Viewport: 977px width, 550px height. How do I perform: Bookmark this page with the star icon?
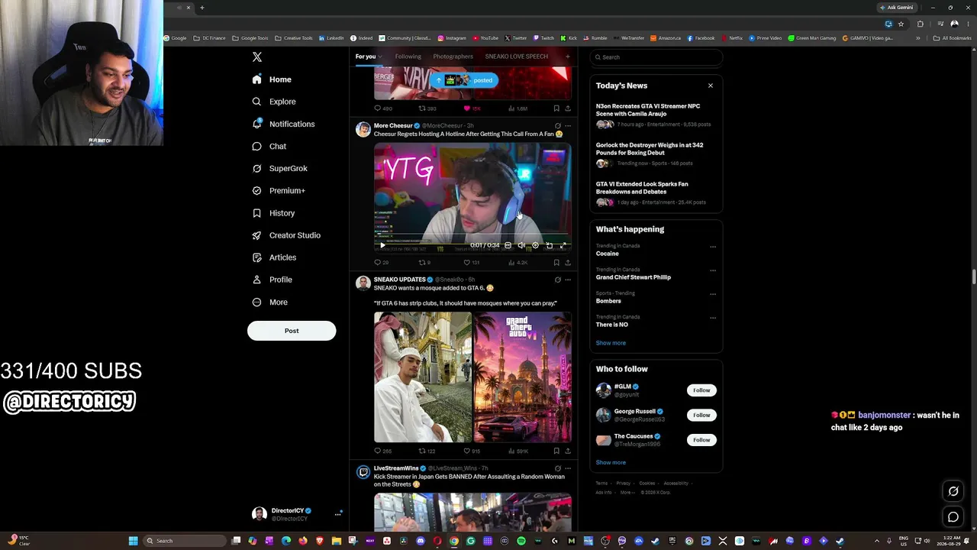click(901, 24)
